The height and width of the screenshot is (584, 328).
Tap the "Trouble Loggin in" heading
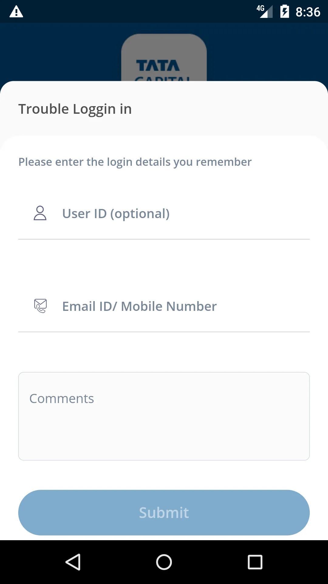click(x=75, y=109)
